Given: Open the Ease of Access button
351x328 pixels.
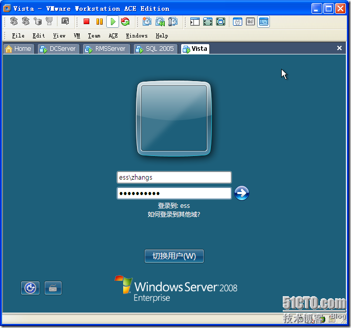Looking at the screenshot, I should [30, 288].
